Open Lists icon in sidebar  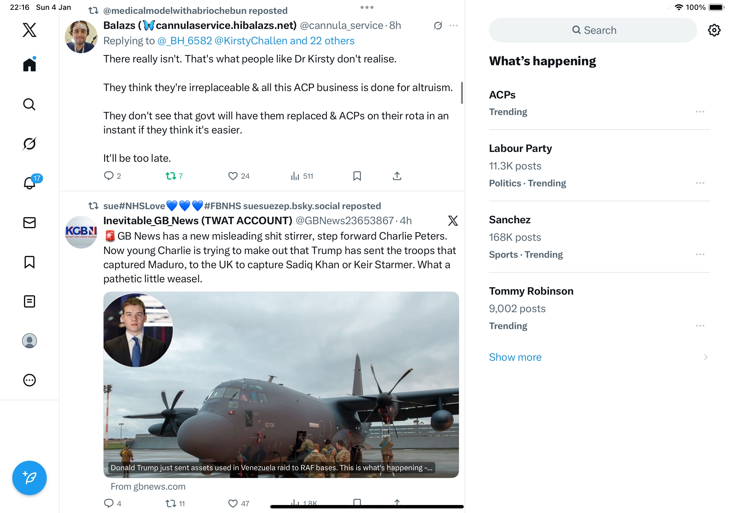30,301
